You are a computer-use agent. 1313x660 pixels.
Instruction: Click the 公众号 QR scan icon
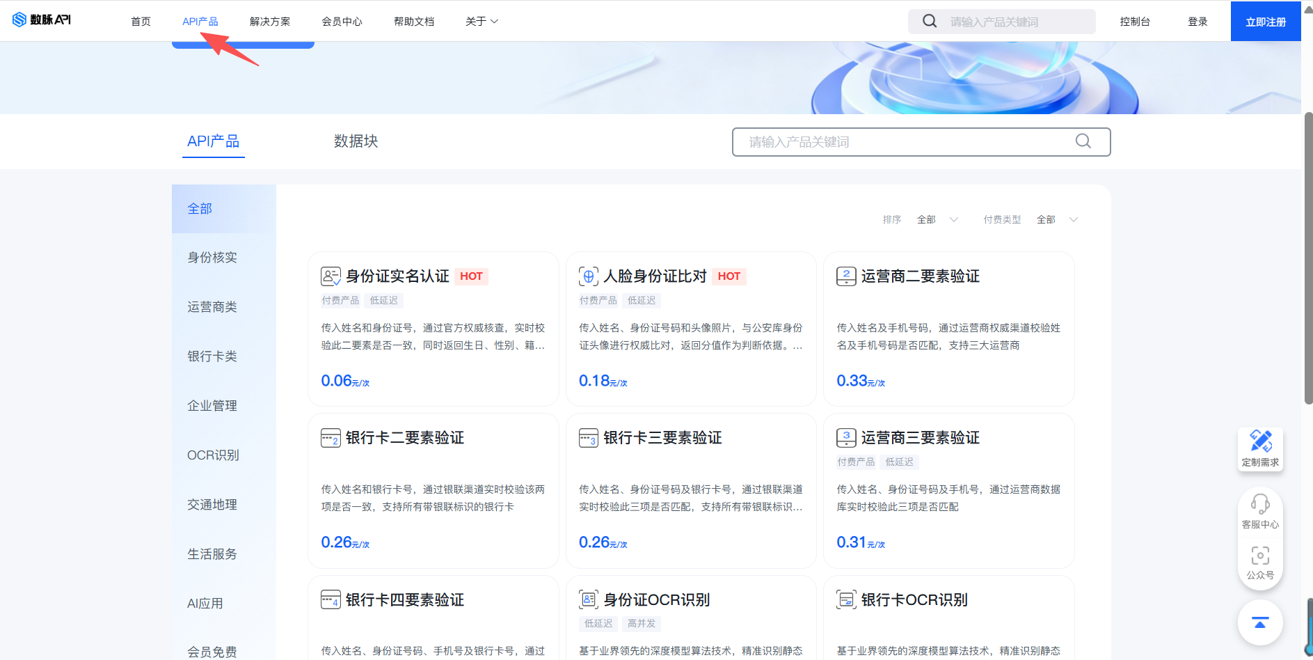1260,556
